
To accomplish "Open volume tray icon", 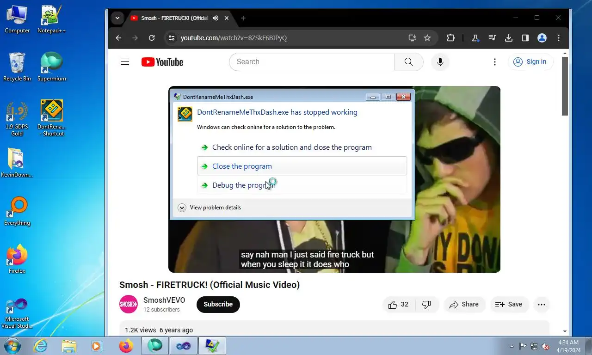I will point(545,346).
